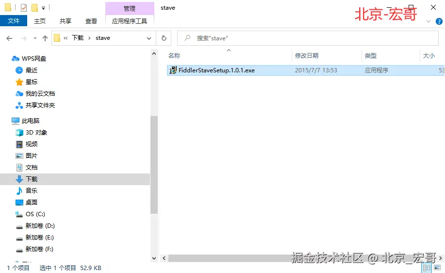Open 共享文件夹 in the sidebar

pyautogui.click(x=40, y=105)
